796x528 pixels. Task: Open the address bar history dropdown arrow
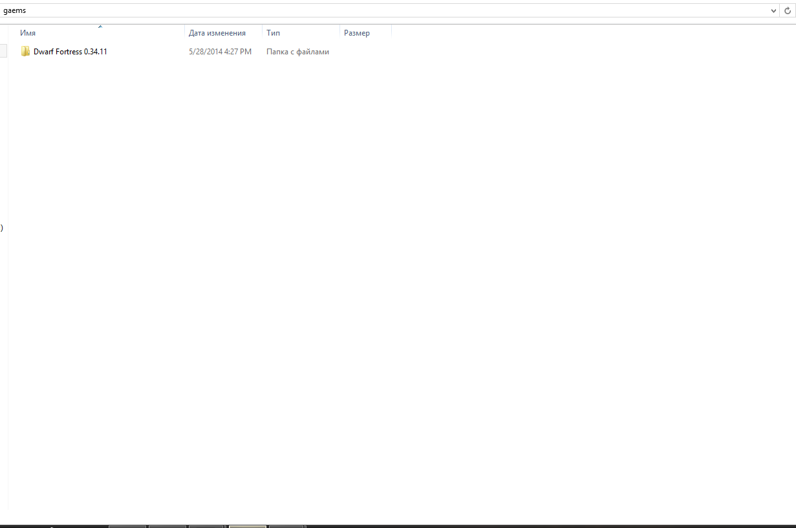pyautogui.click(x=774, y=11)
